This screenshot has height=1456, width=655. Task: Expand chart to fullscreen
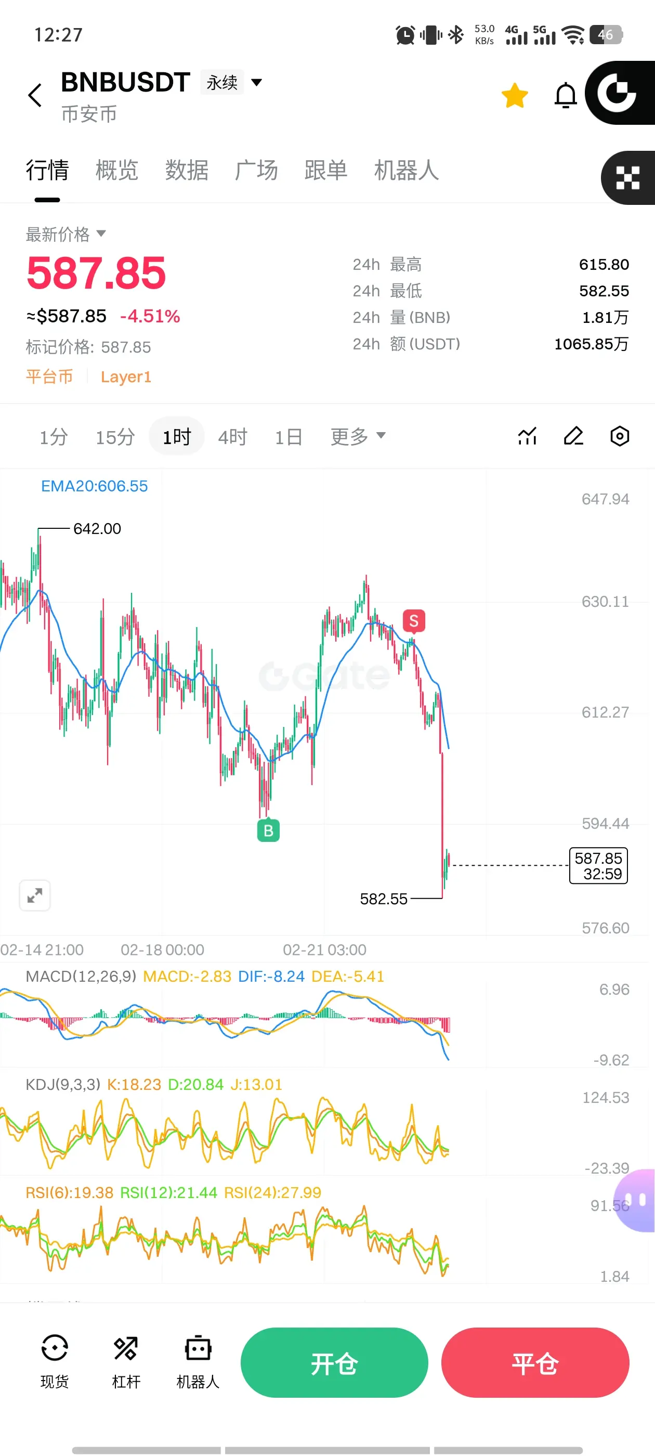35,895
